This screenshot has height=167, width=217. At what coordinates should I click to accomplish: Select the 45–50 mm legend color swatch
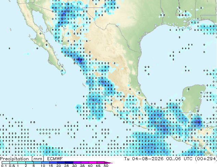click(x=101, y=163)
